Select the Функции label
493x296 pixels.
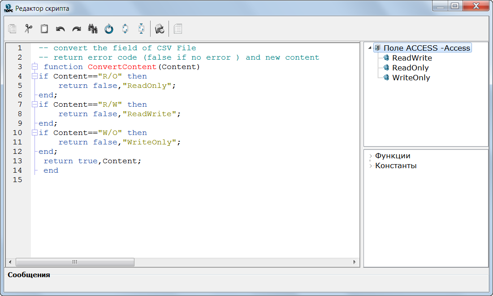(393, 156)
